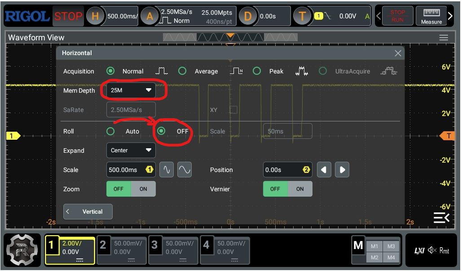Set Roll mode to Auto
462x271 pixels.
click(x=110, y=131)
